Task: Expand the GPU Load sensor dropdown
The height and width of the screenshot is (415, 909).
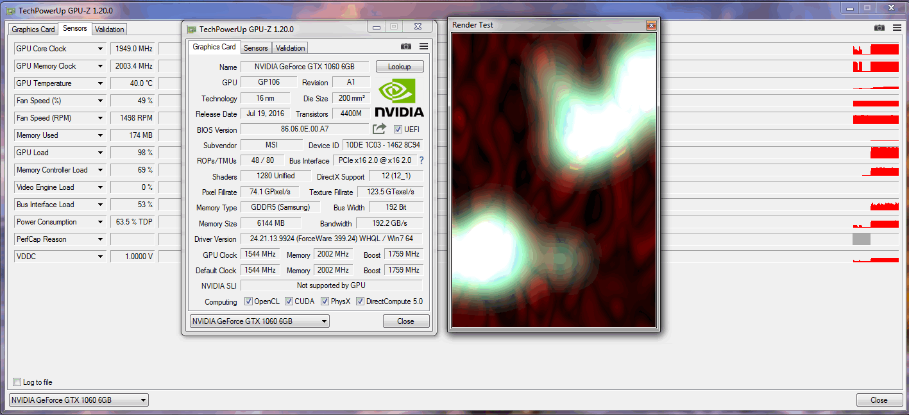Action: (100, 153)
